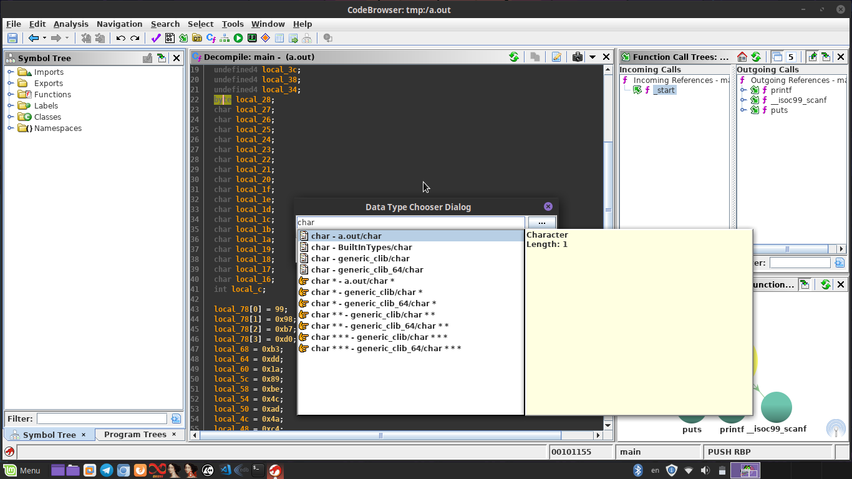Screen dimensions: 852x479
Task: Expand the Classes folder in Symbol Tree
Action: [11, 117]
